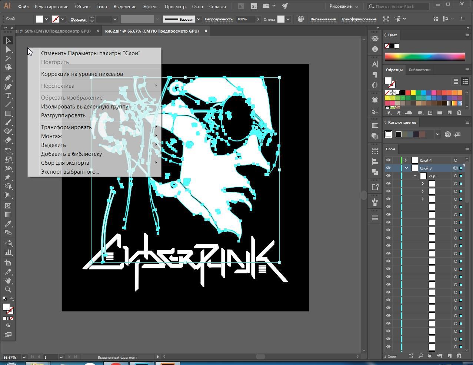473x365 pixels.
Task: Click the Выравнивание button
Action: click(323, 19)
